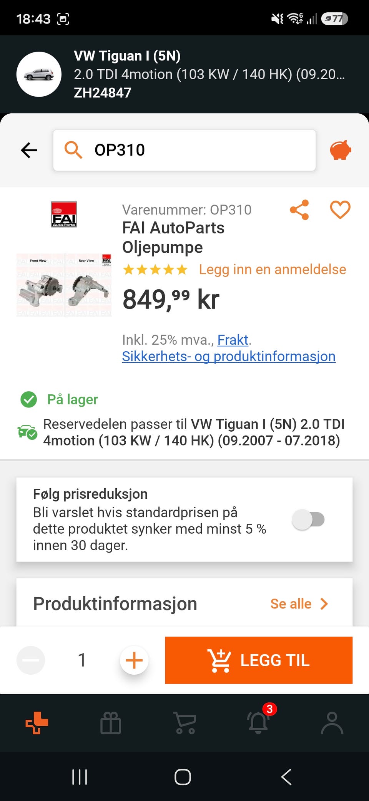
Task: Decrease quantity with minus button
Action: tap(31, 660)
